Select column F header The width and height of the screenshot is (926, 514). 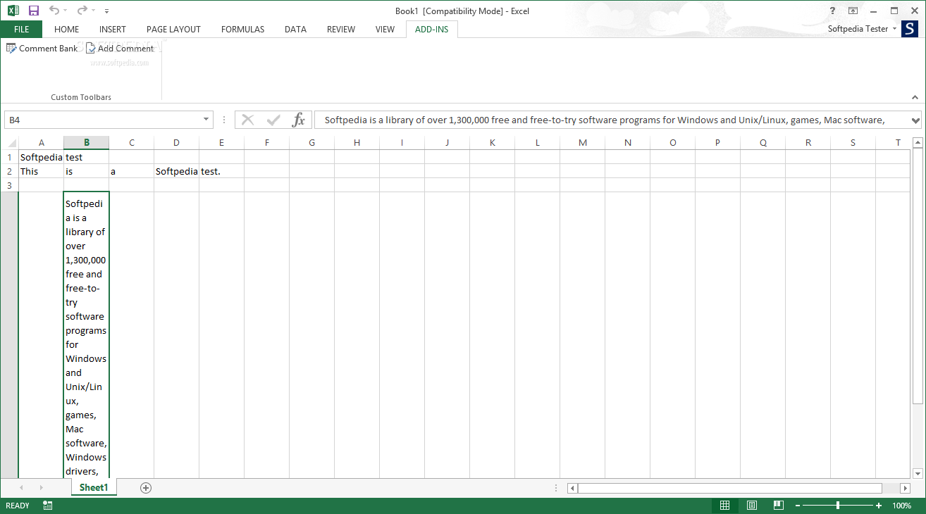(x=266, y=143)
